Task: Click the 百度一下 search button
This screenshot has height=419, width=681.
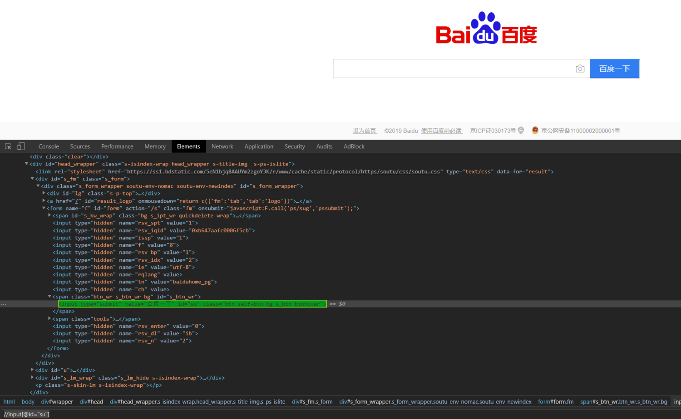Action: point(614,68)
